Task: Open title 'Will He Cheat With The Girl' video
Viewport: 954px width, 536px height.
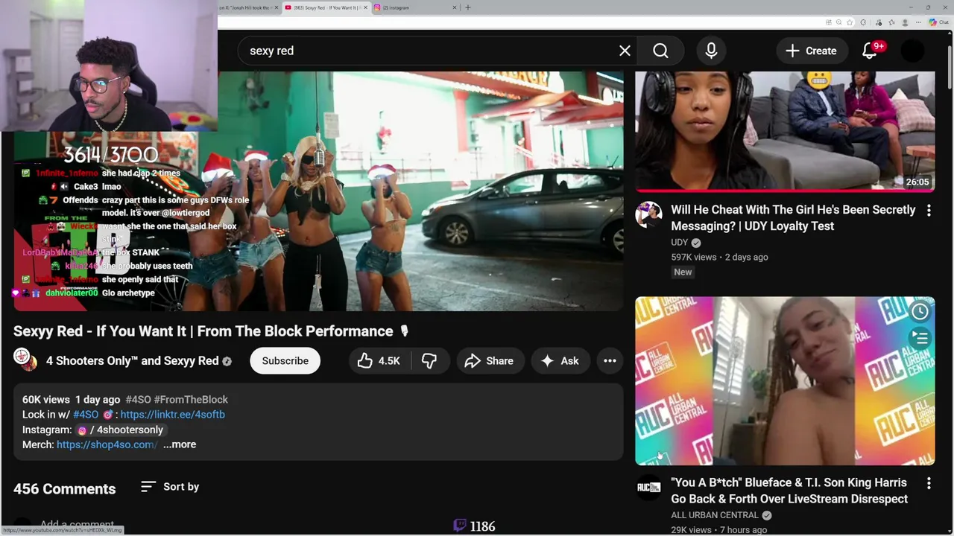Action: (793, 217)
